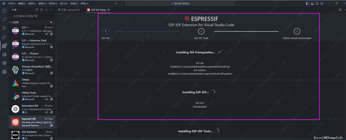Toggle primary side bar visibility
Screen dimensions: 346x140
point(308,4)
